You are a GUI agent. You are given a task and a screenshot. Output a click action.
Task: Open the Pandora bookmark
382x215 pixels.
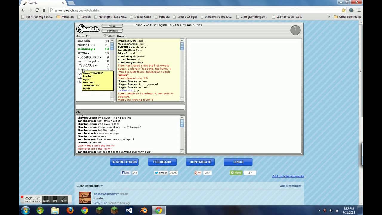click(161, 17)
